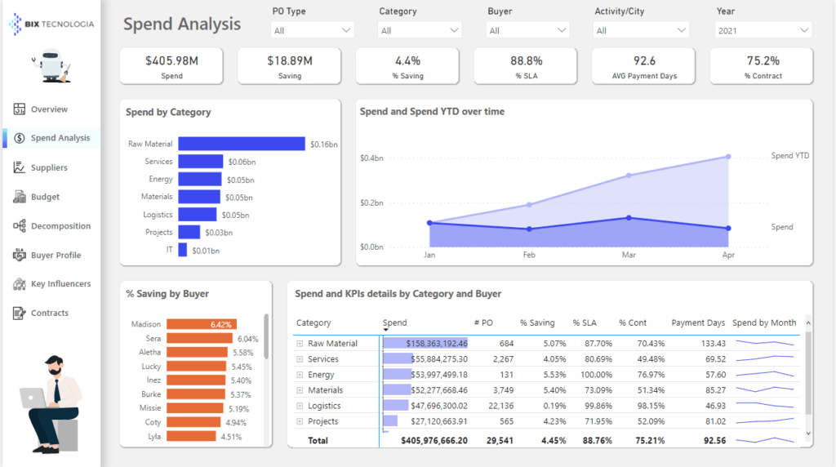Sort table by the Spend column header
Screen dimensions: 836x467
395,322
